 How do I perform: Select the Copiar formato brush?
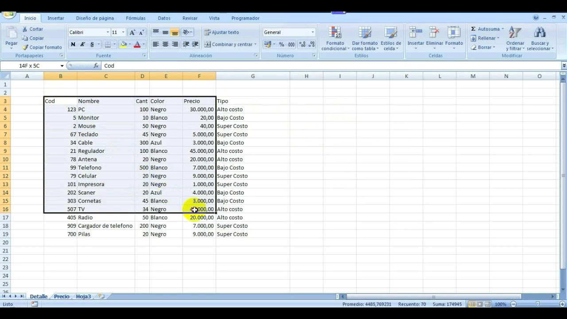pyautogui.click(x=42, y=47)
